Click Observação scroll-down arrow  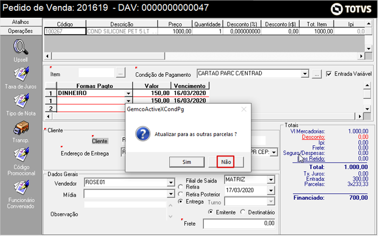(x=170, y=217)
